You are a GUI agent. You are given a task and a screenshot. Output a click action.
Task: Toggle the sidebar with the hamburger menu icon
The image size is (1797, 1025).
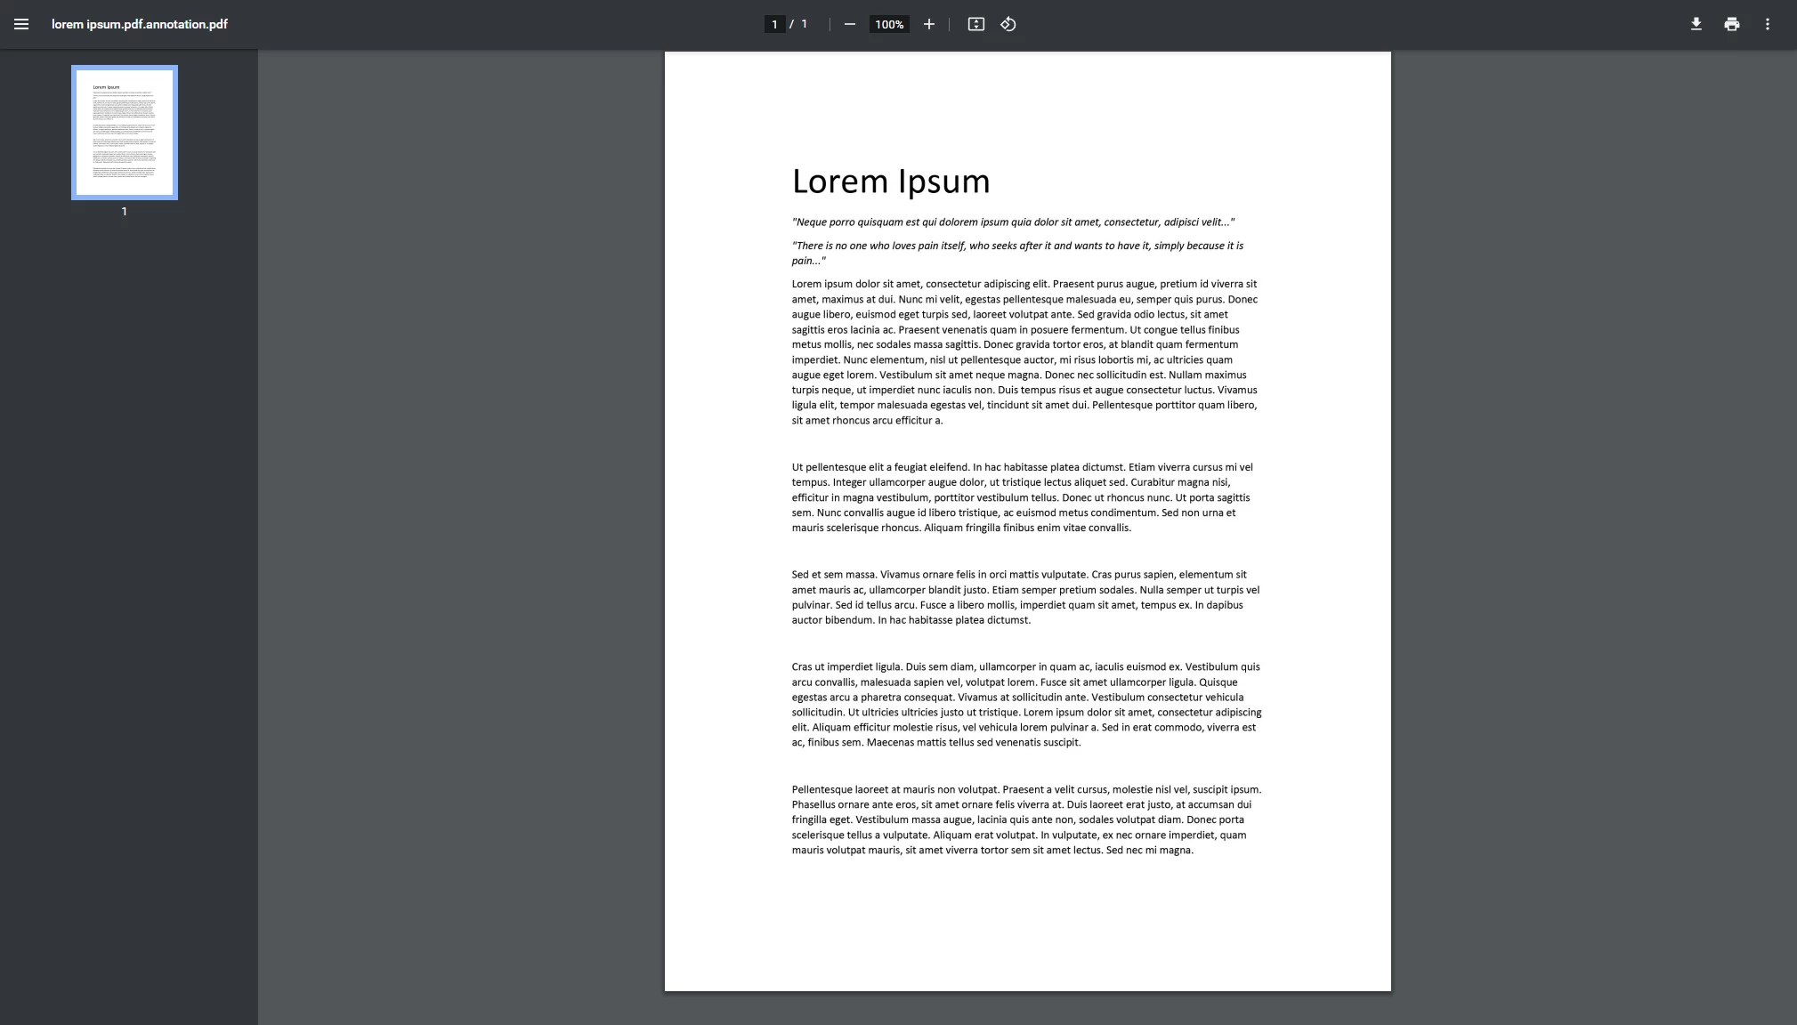21,24
